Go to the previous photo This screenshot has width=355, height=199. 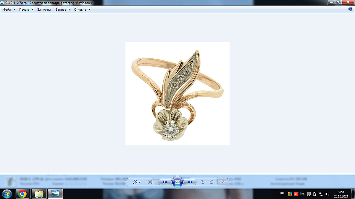[165, 182]
